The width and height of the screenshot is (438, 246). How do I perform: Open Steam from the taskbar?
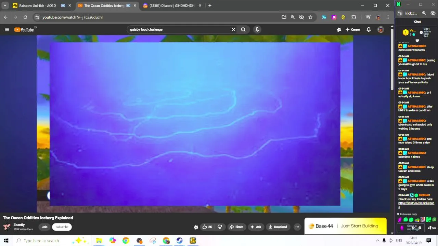(179, 241)
